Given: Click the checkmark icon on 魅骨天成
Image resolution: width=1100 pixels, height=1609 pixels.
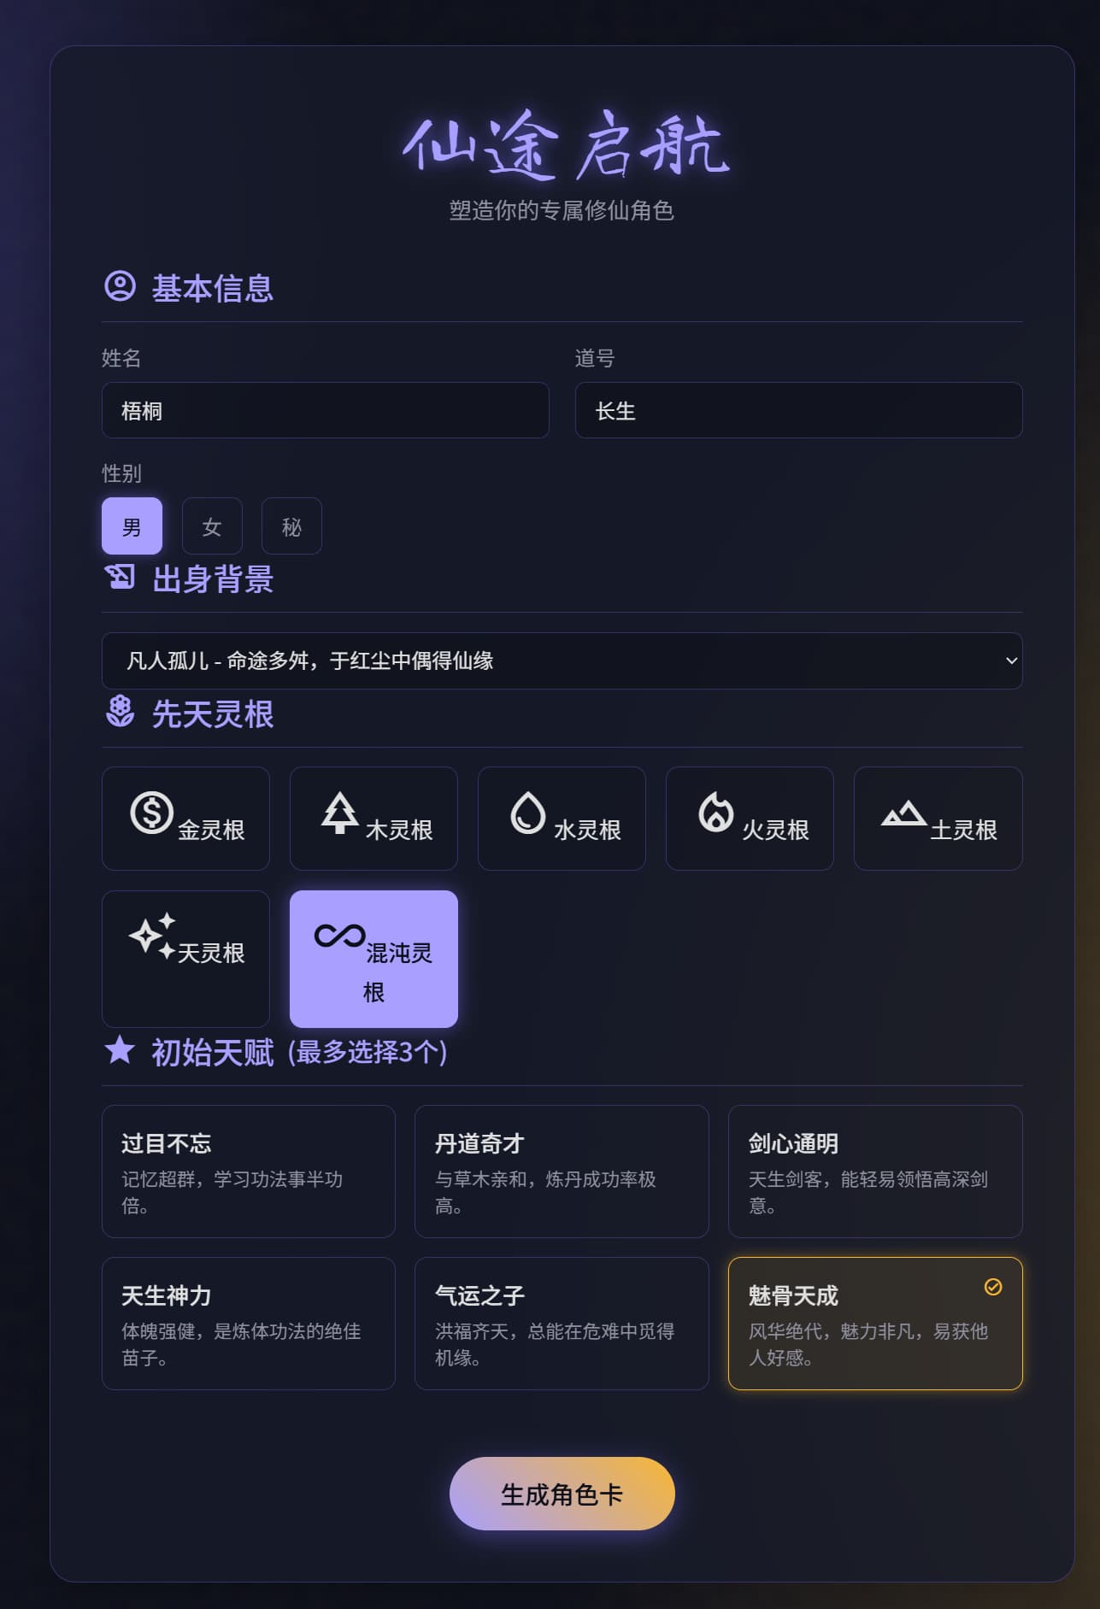Looking at the screenshot, I should click(x=993, y=1287).
